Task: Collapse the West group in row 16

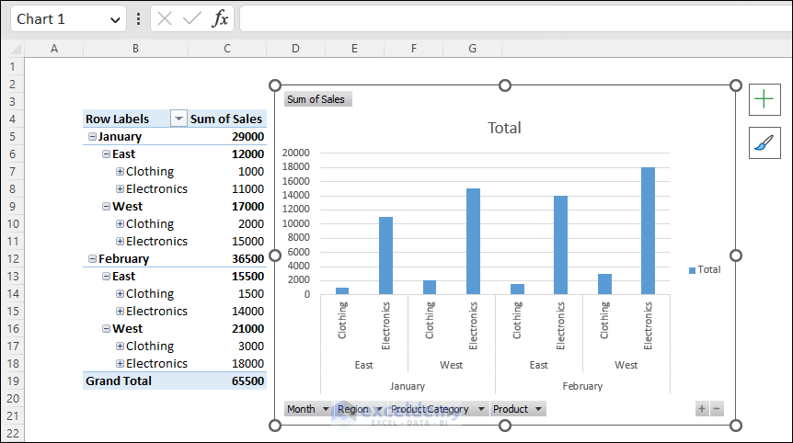Action: 106,329
